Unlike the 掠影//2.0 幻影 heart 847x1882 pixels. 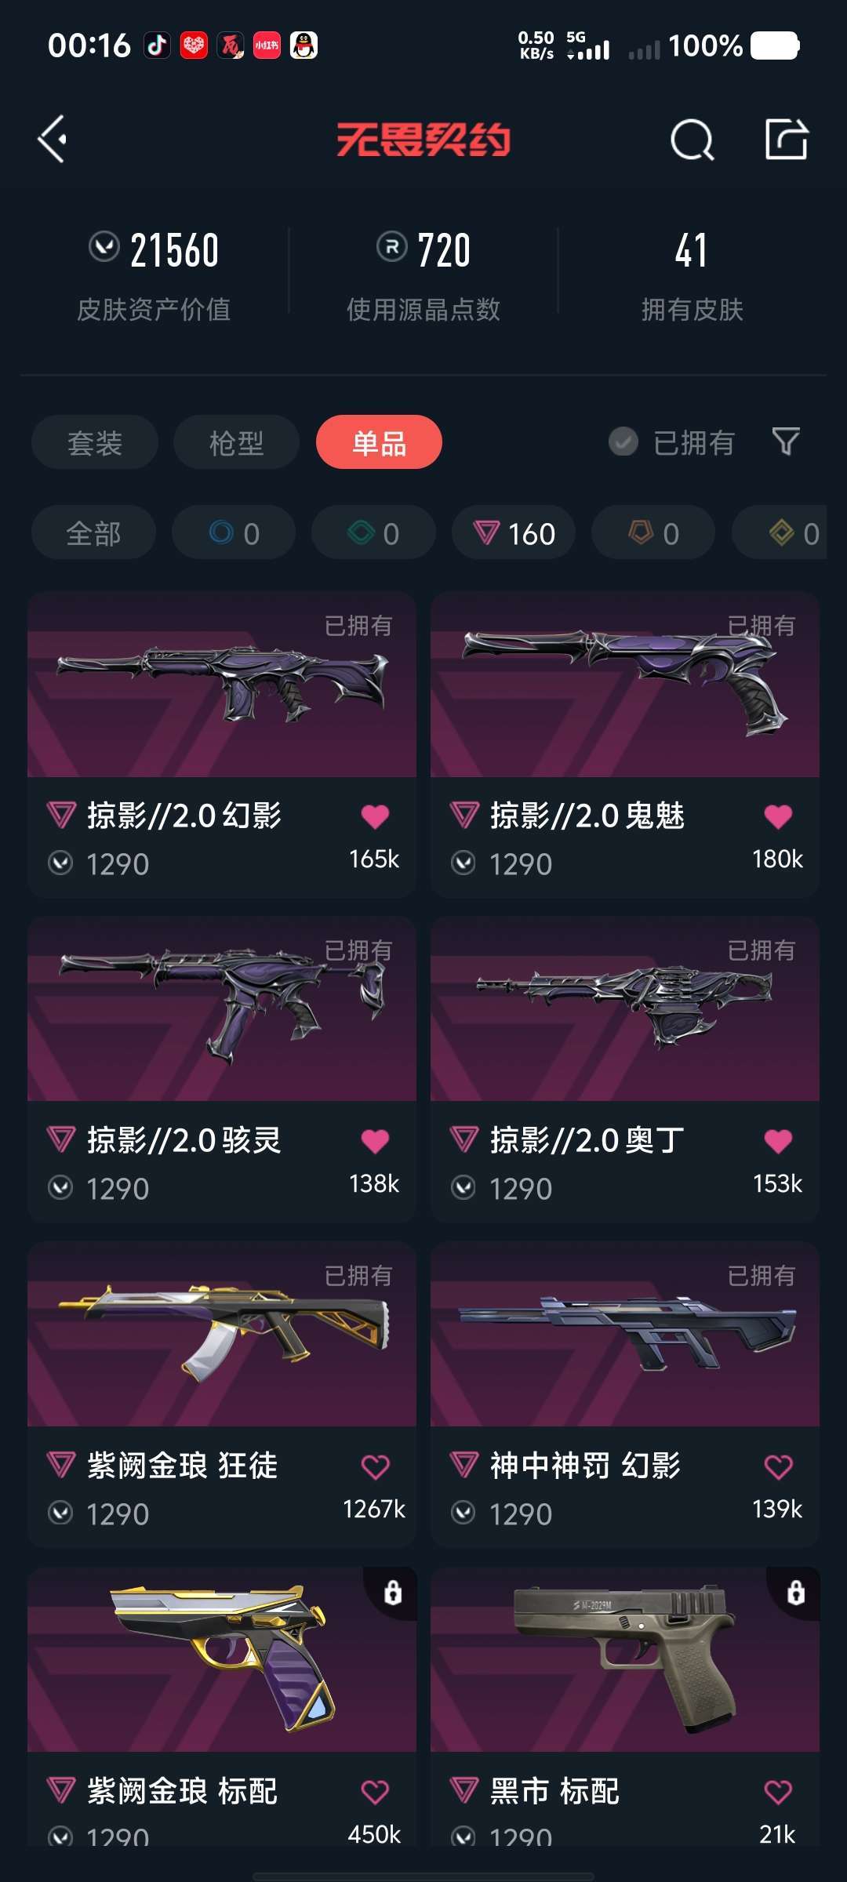pyautogui.click(x=375, y=816)
